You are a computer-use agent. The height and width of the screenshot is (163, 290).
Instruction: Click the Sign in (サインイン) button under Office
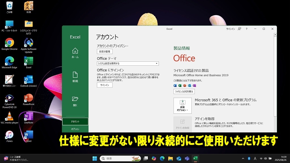pyautogui.click(x=105, y=85)
